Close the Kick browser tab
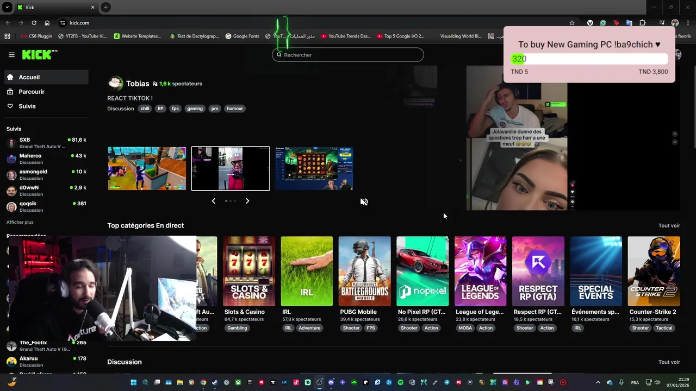Screen dimensions: 696x391 click(92, 7)
